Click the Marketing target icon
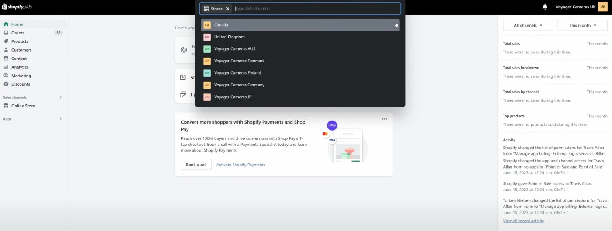Image resolution: width=612 pixels, height=231 pixels. click(6, 76)
